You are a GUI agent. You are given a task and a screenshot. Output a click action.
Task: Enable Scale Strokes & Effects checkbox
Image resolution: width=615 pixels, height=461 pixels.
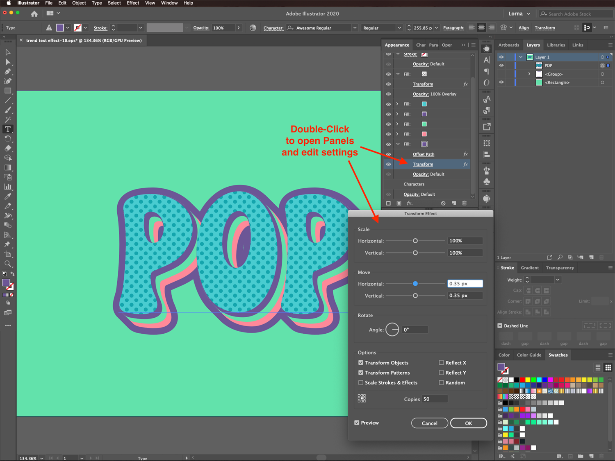point(361,383)
